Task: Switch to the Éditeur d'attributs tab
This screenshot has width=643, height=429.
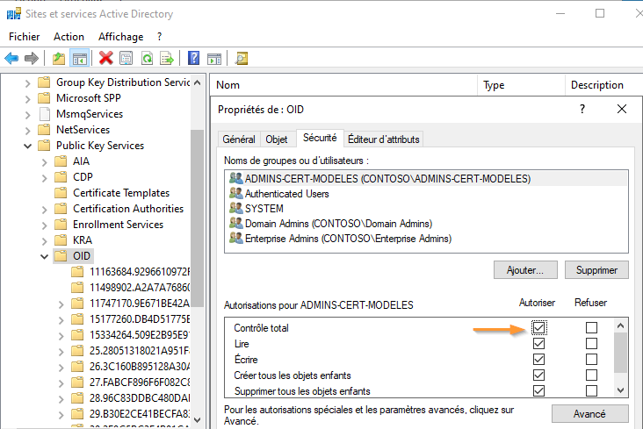Action: 384,139
